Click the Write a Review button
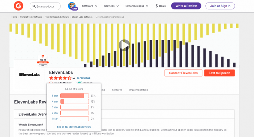254x137 pixels. click(x=186, y=6)
